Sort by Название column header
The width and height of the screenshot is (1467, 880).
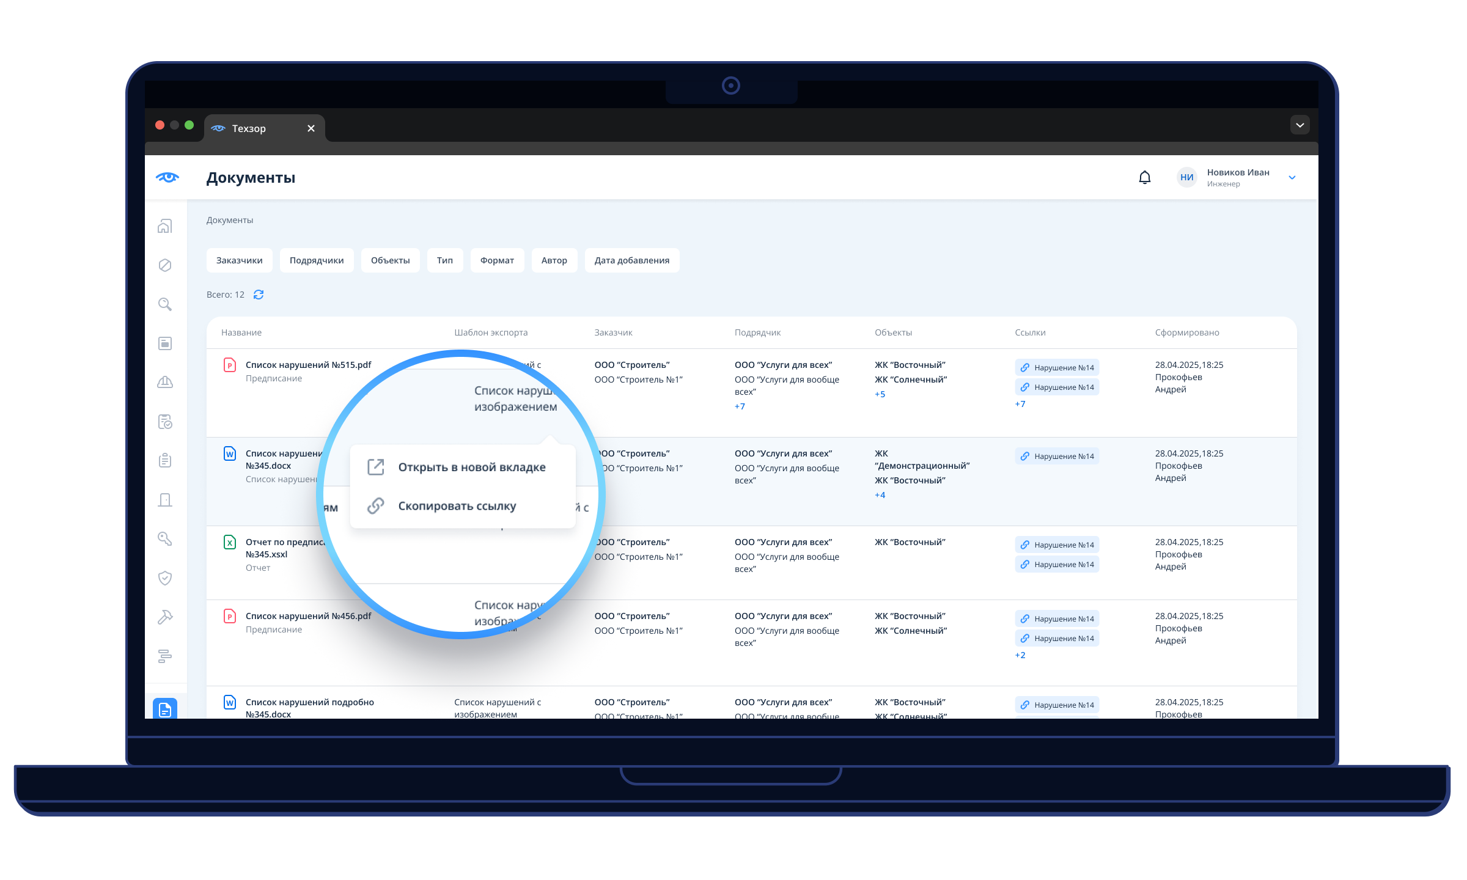pyautogui.click(x=241, y=332)
